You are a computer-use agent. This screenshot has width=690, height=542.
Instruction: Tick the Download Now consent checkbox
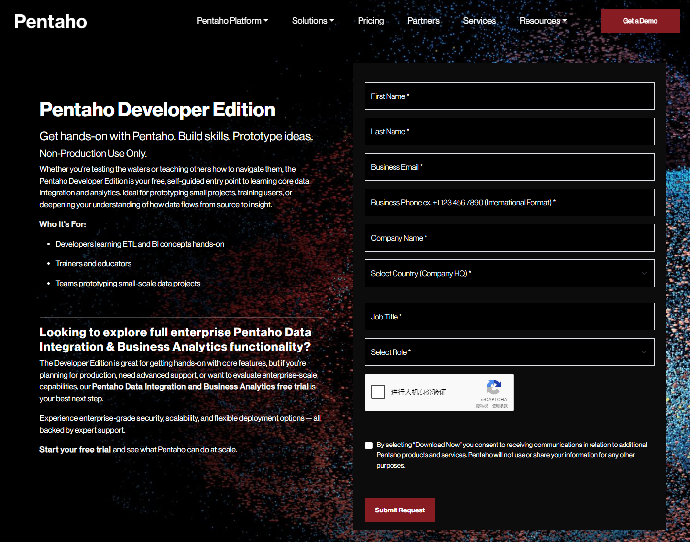(369, 446)
